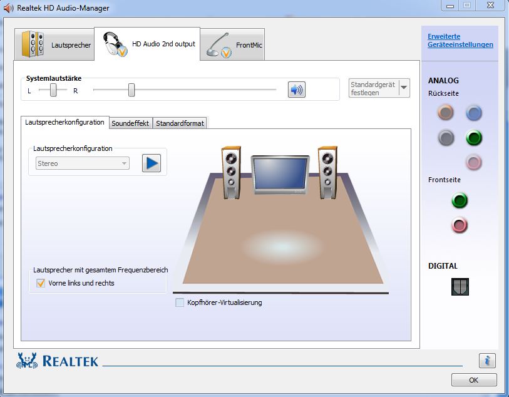The height and width of the screenshot is (397, 509).
Task: Open the Lautsprecherkonfiguration sub-tab
Action: tap(64, 122)
